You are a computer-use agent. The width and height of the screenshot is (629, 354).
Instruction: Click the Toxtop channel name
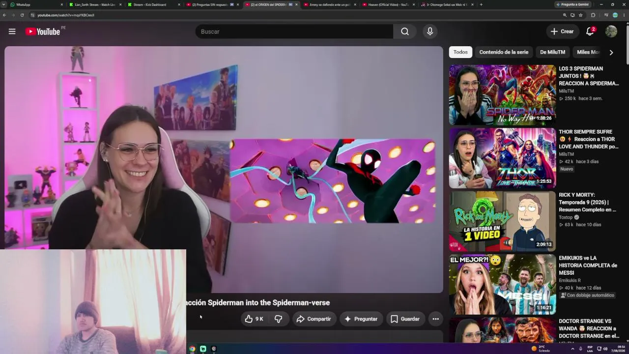pos(566,217)
